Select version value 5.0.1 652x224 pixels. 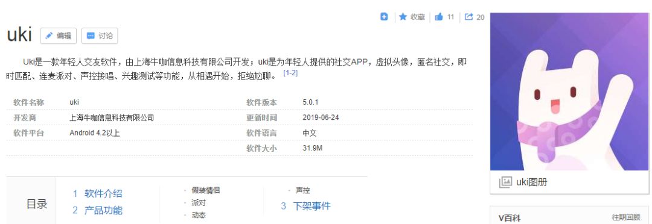pyautogui.click(x=311, y=102)
